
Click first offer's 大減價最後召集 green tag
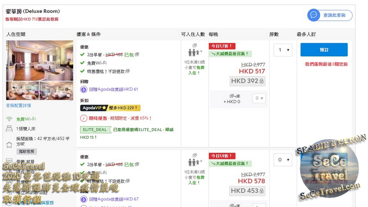tap(230, 54)
